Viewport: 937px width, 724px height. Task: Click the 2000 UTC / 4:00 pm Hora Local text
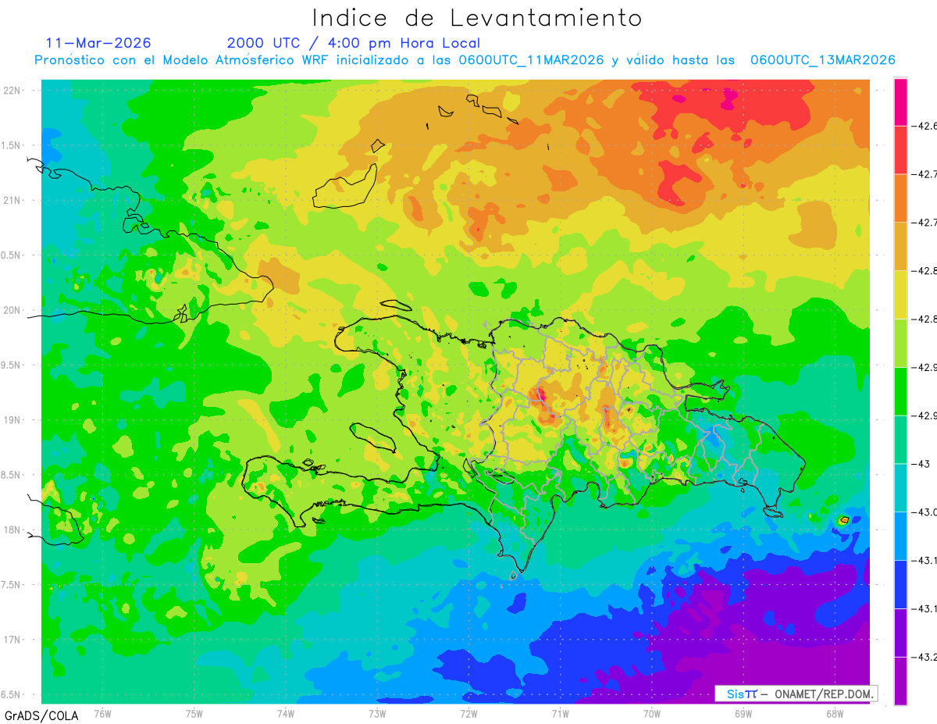tap(354, 43)
